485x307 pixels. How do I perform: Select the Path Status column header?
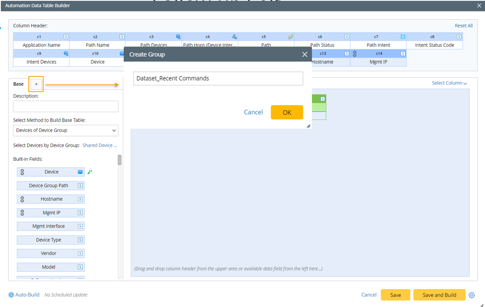tap(322, 45)
